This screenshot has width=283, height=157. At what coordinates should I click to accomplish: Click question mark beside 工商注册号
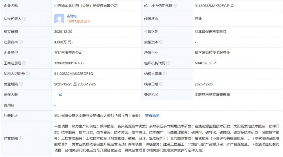pyautogui.click(x=24, y=63)
